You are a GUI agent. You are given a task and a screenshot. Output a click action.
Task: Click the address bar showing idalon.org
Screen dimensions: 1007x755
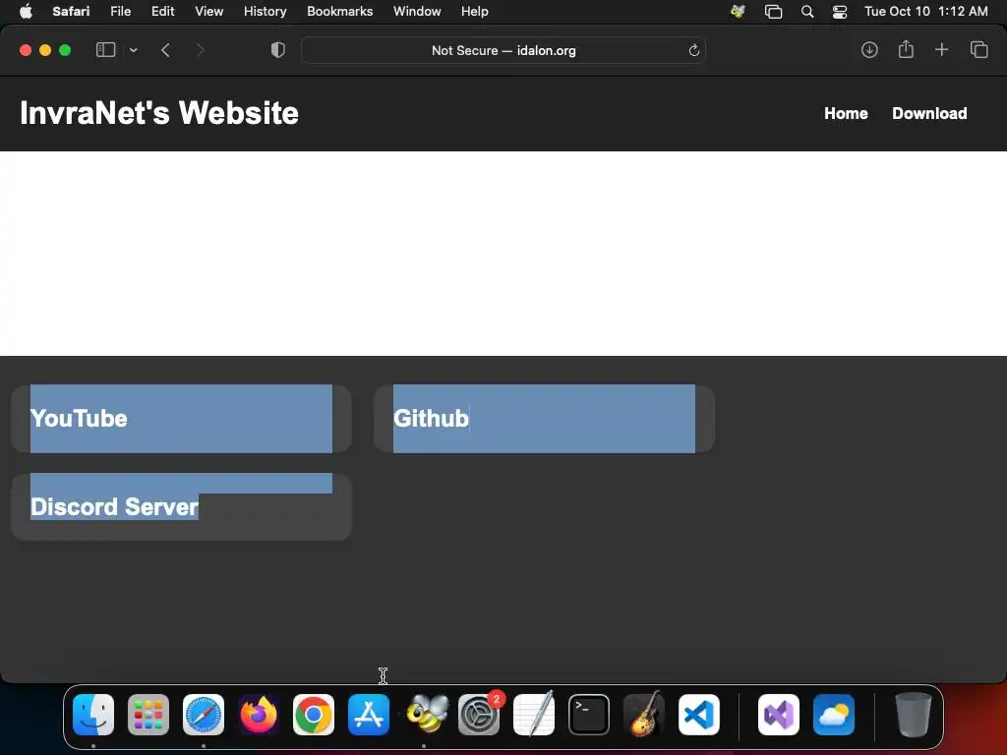(x=503, y=50)
